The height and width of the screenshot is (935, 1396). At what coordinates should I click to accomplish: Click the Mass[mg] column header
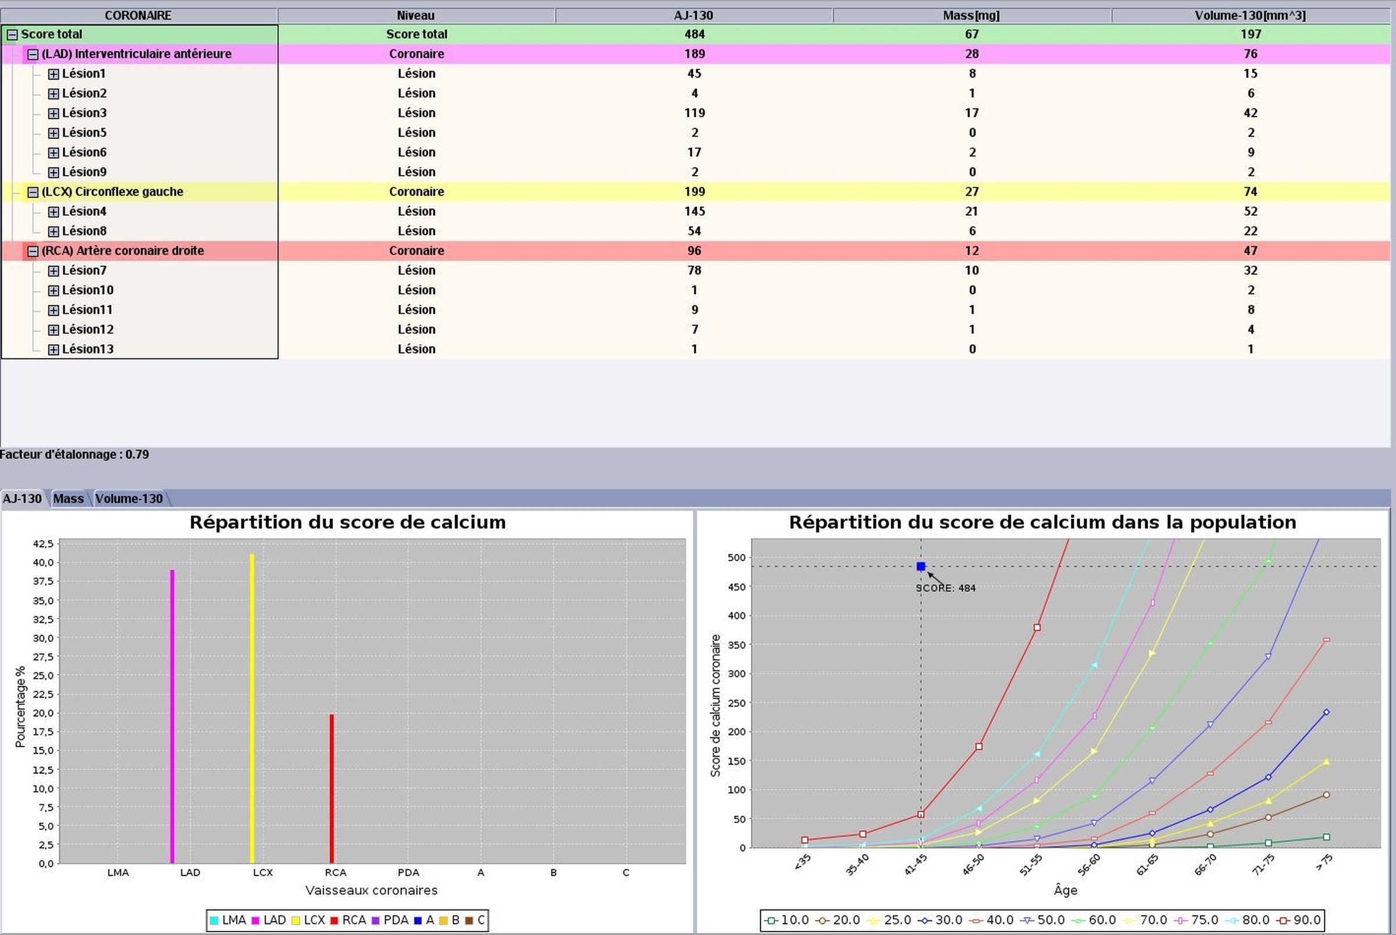coord(971,16)
